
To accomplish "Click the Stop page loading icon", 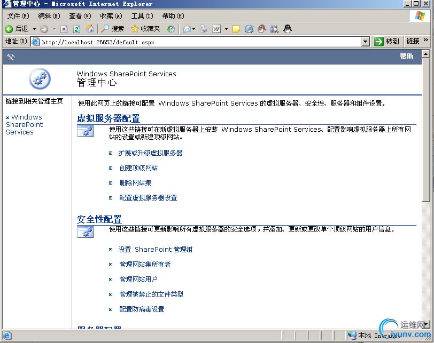I will 64,29.
